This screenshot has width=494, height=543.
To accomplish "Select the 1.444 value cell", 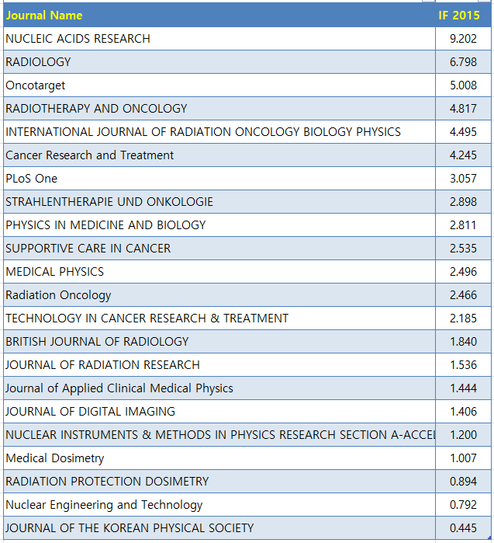I will 463,388.
